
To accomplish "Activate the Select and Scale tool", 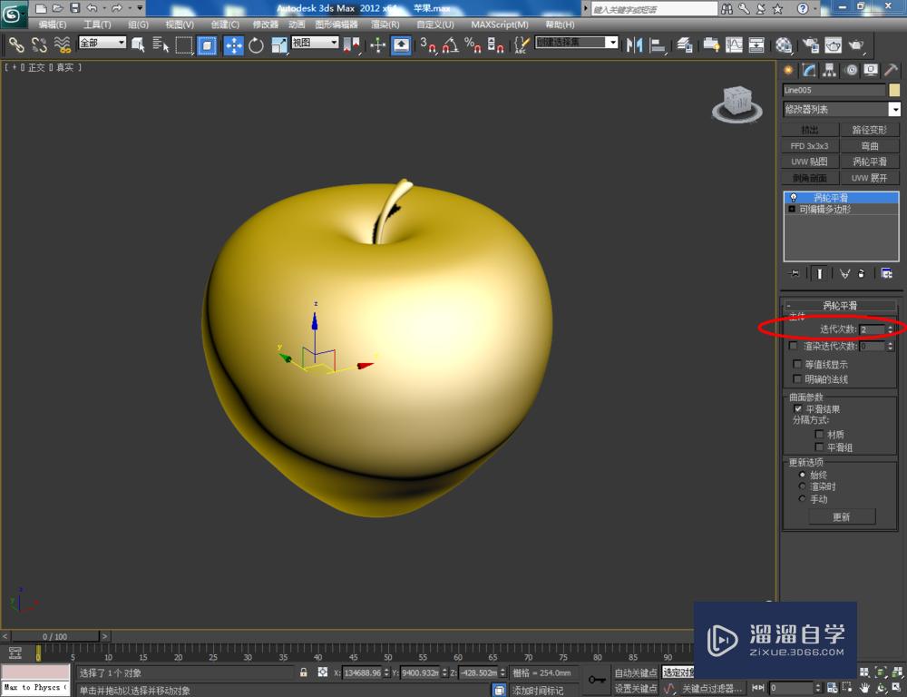I will point(279,45).
